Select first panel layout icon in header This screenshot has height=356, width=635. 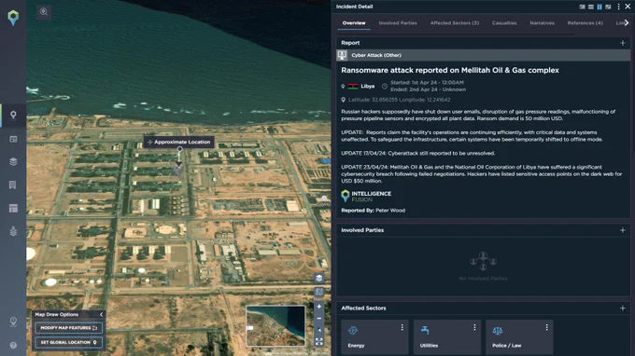pyautogui.click(x=583, y=7)
